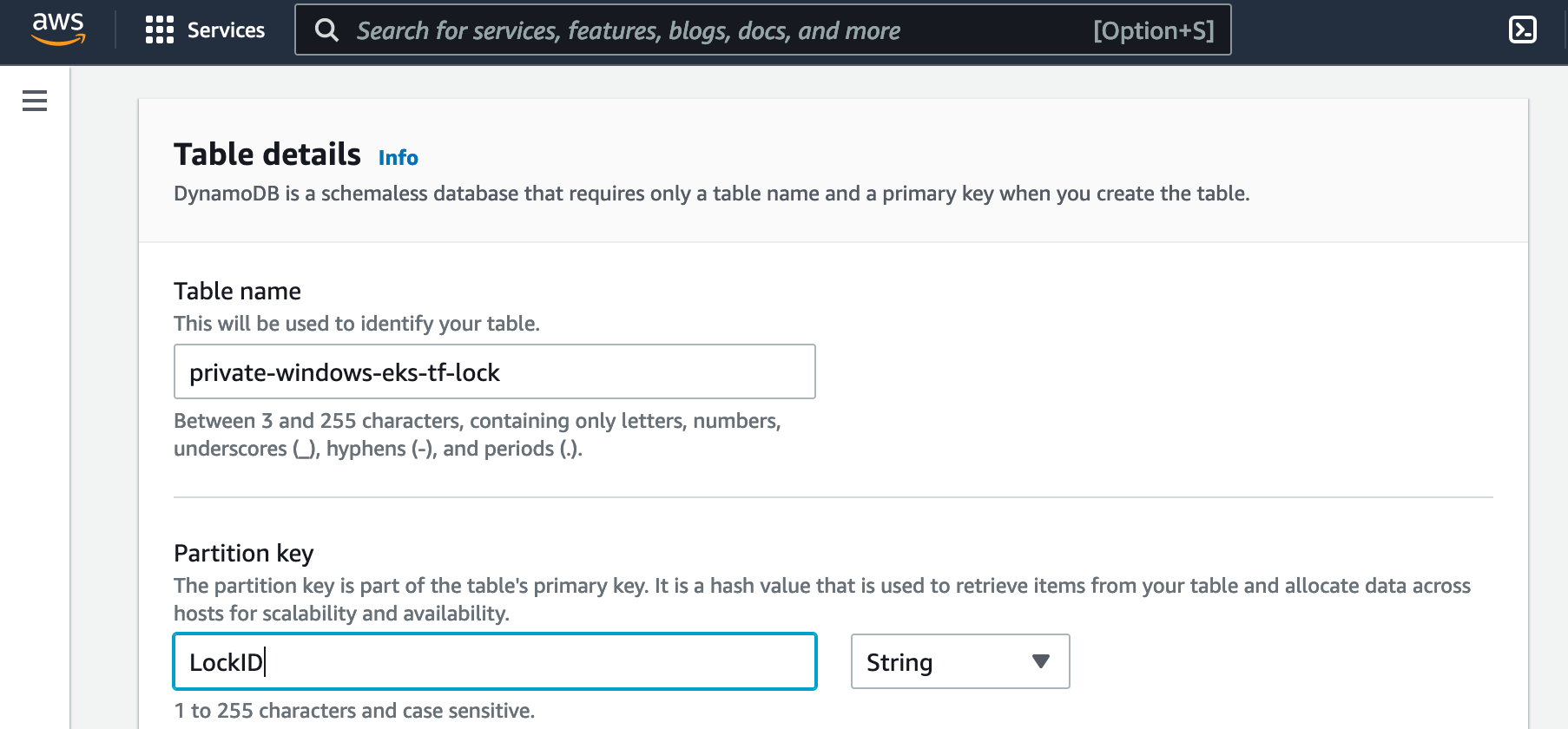The image size is (1568, 729).
Task: Open the Services grid icon
Action: tap(160, 30)
